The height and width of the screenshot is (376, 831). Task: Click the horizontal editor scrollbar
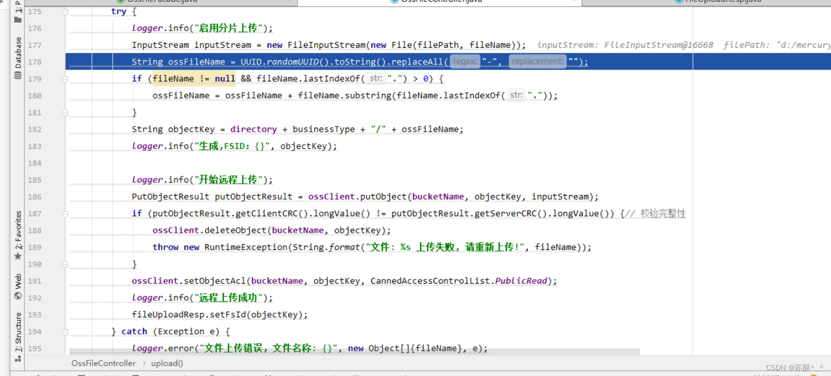(354, 352)
